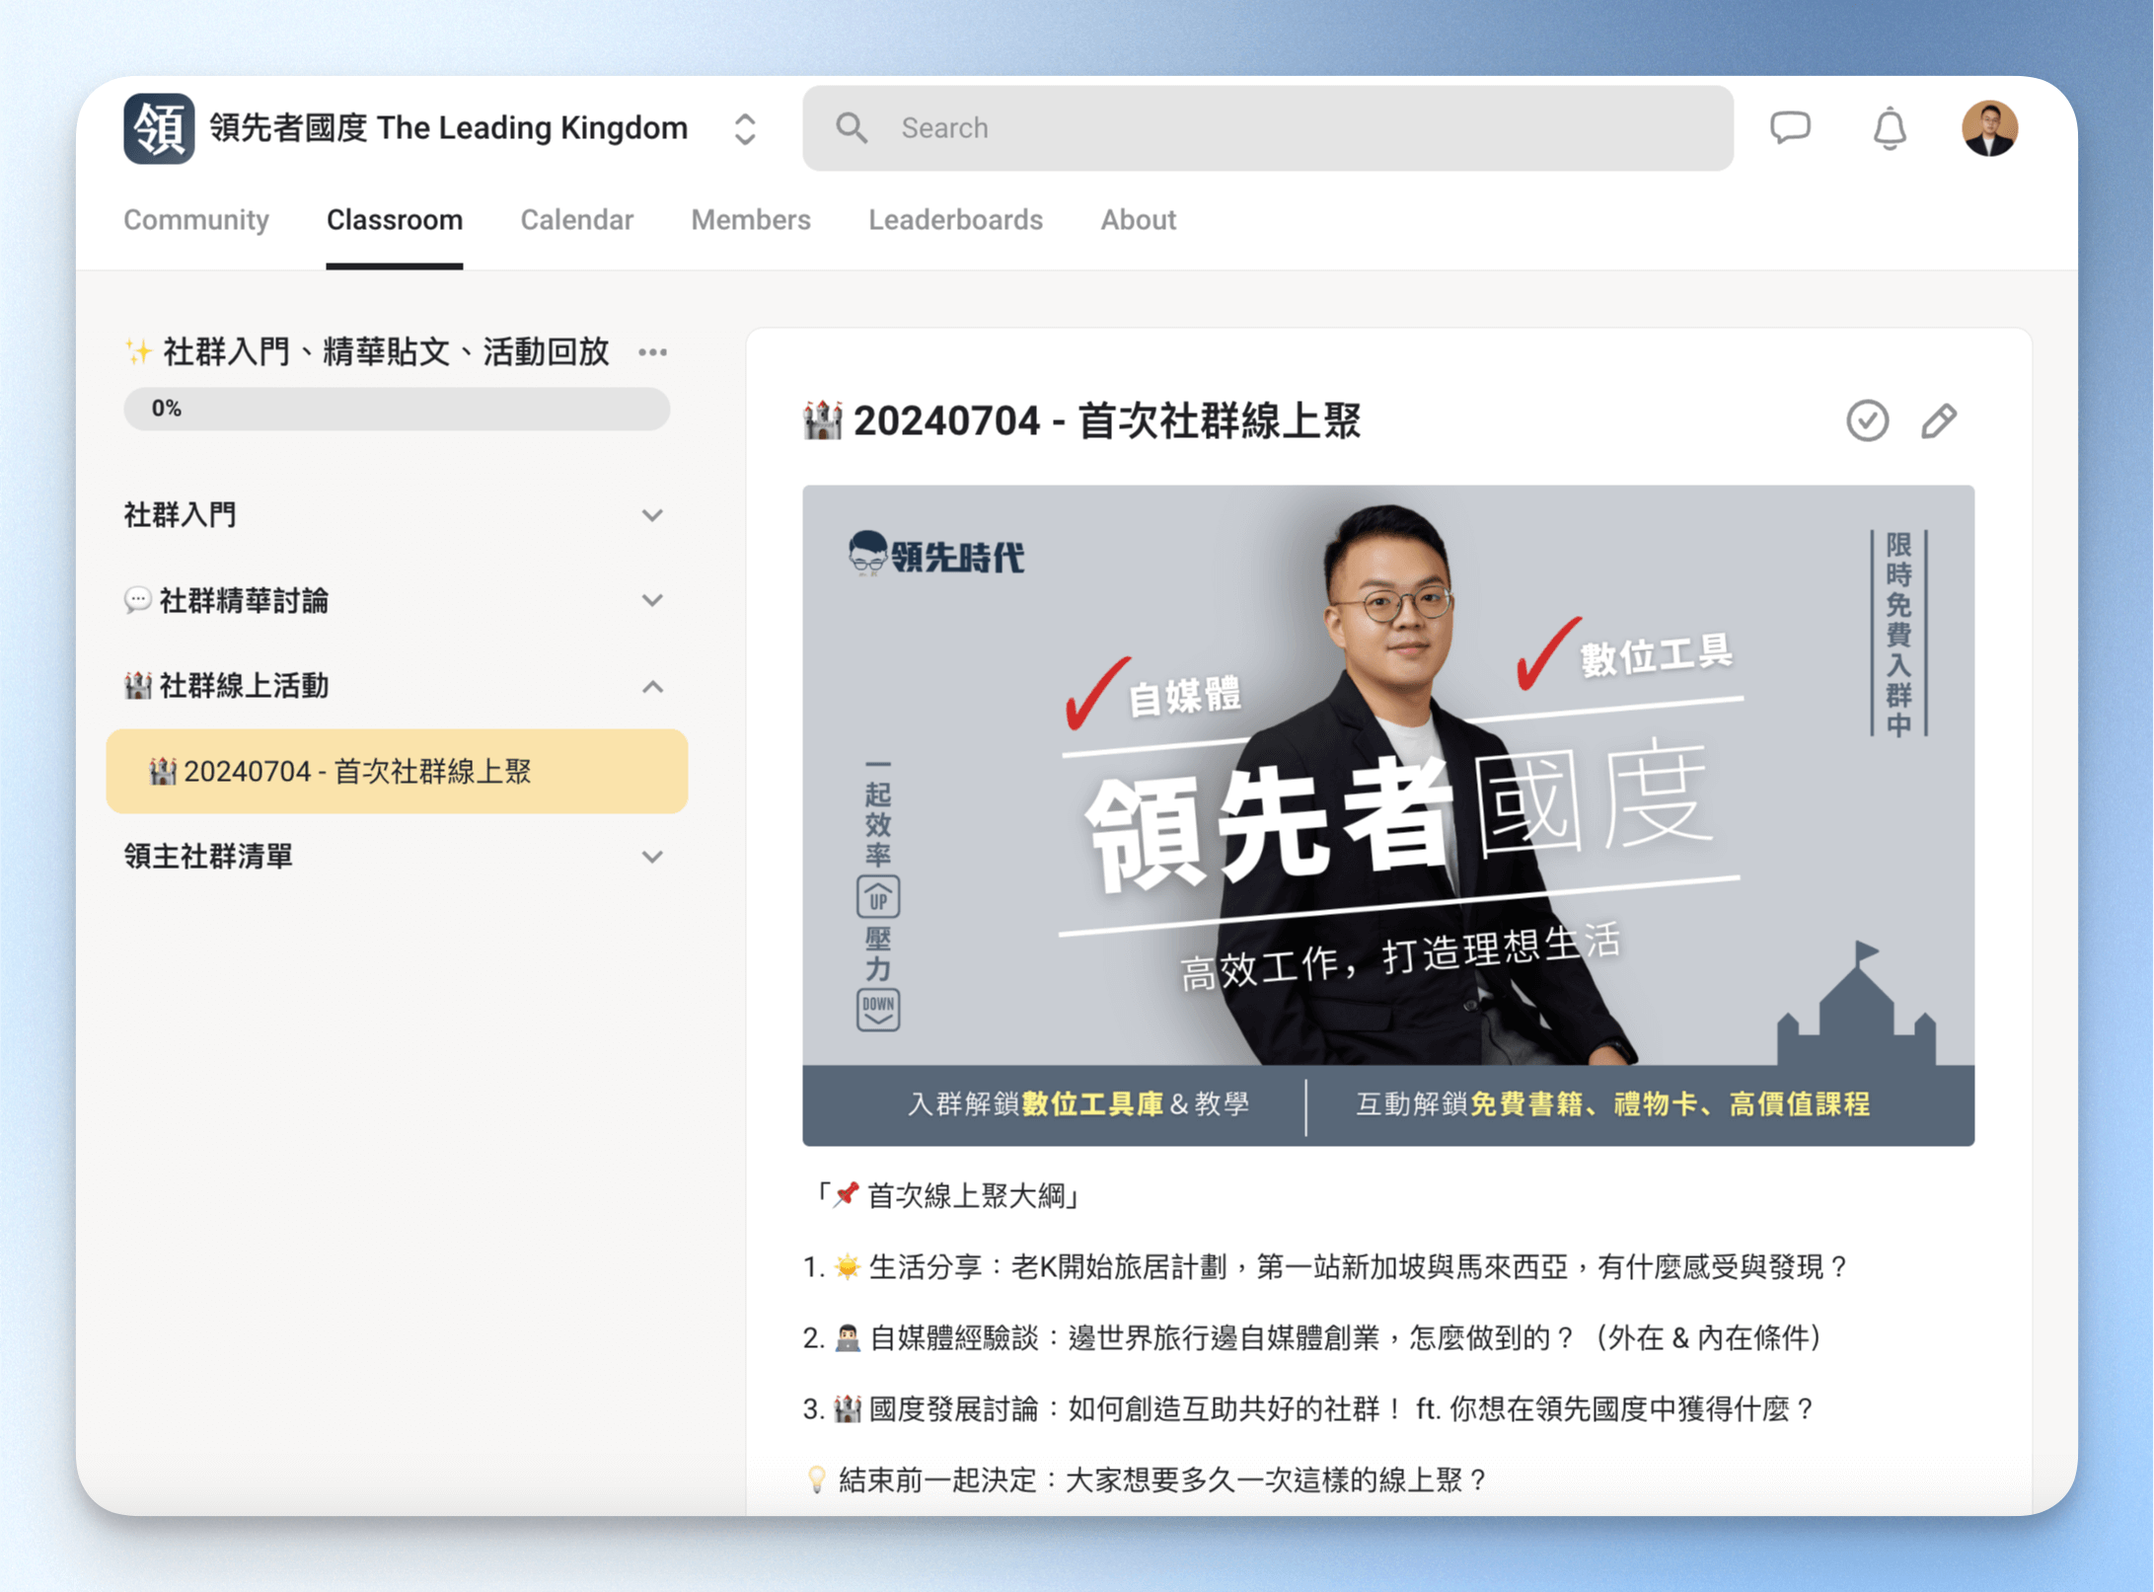Screen dimensions: 2154x1592
Task: Open the chat messages icon
Action: tap(1790, 128)
